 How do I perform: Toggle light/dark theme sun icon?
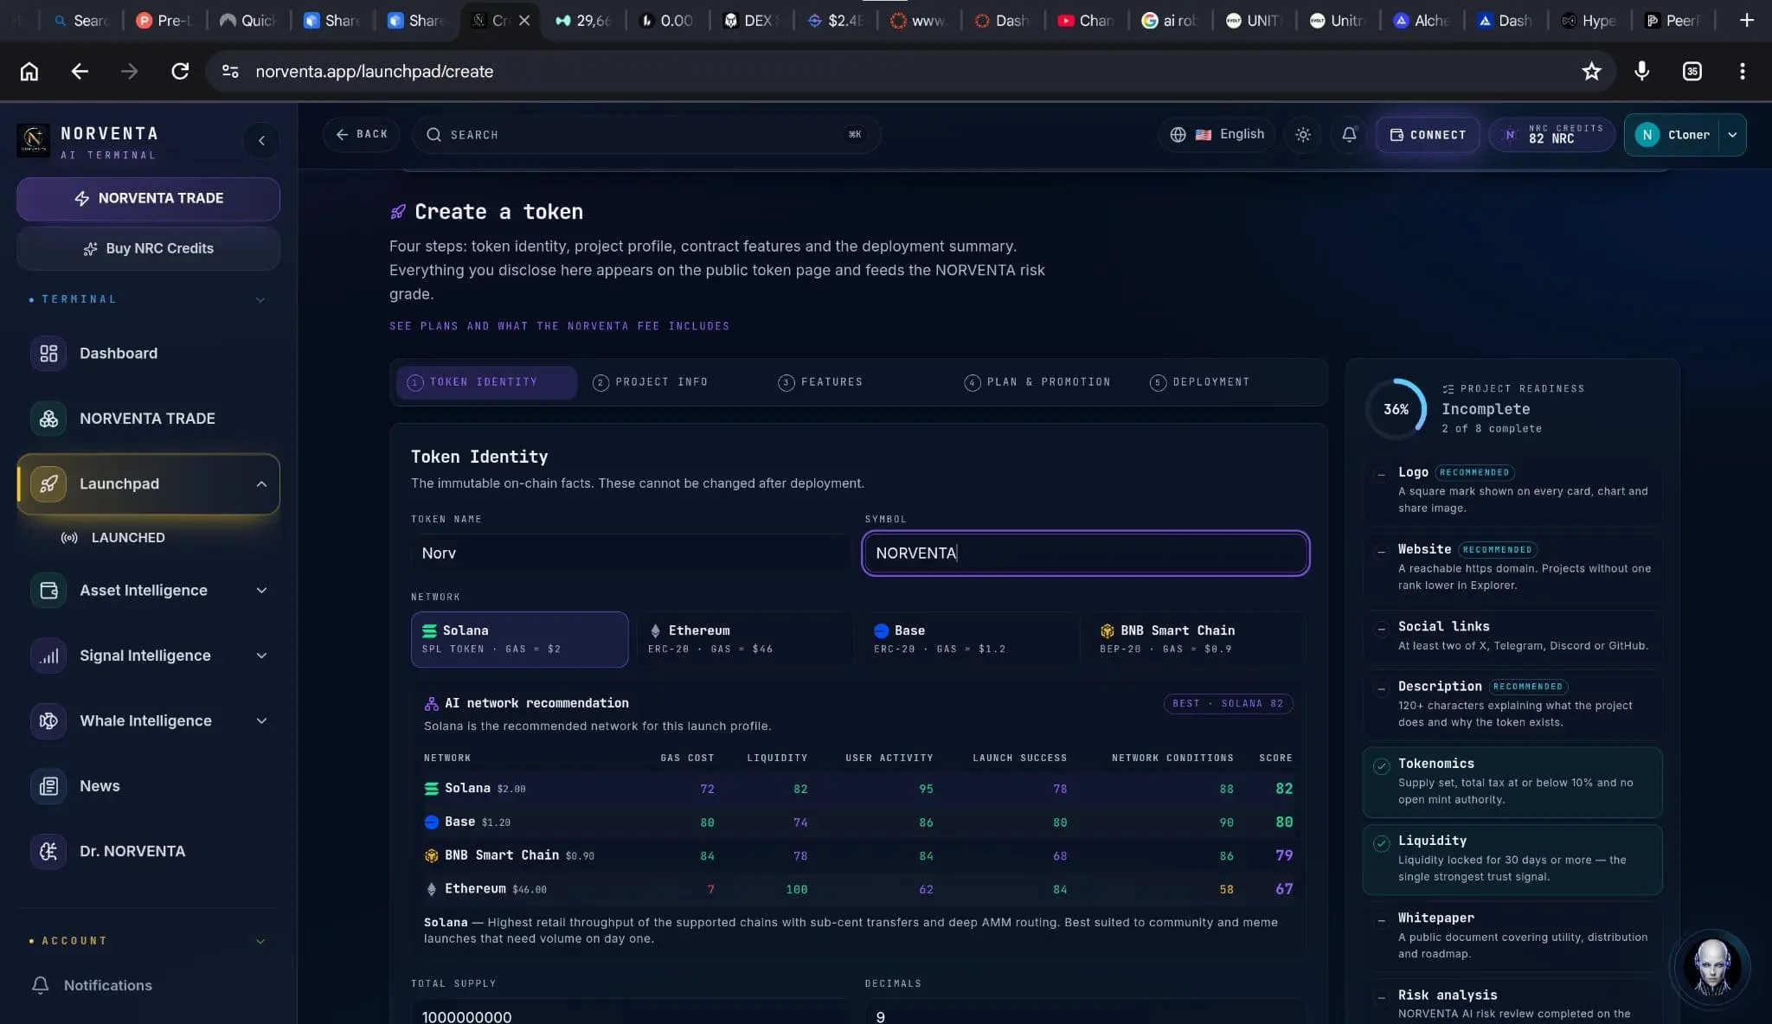point(1303,135)
